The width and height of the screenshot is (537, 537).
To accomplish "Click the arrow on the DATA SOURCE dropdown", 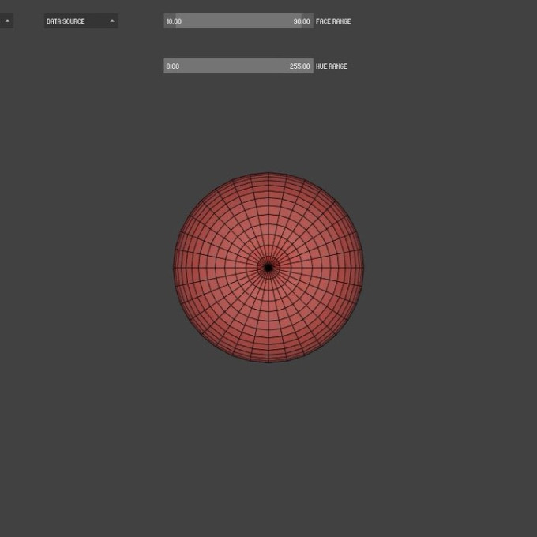I will click(x=112, y=21).
